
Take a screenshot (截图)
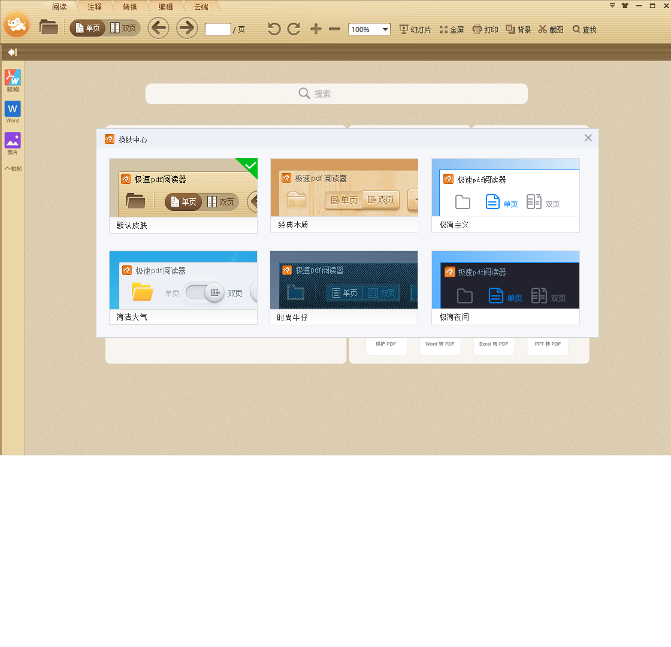(x=551, y=29)
